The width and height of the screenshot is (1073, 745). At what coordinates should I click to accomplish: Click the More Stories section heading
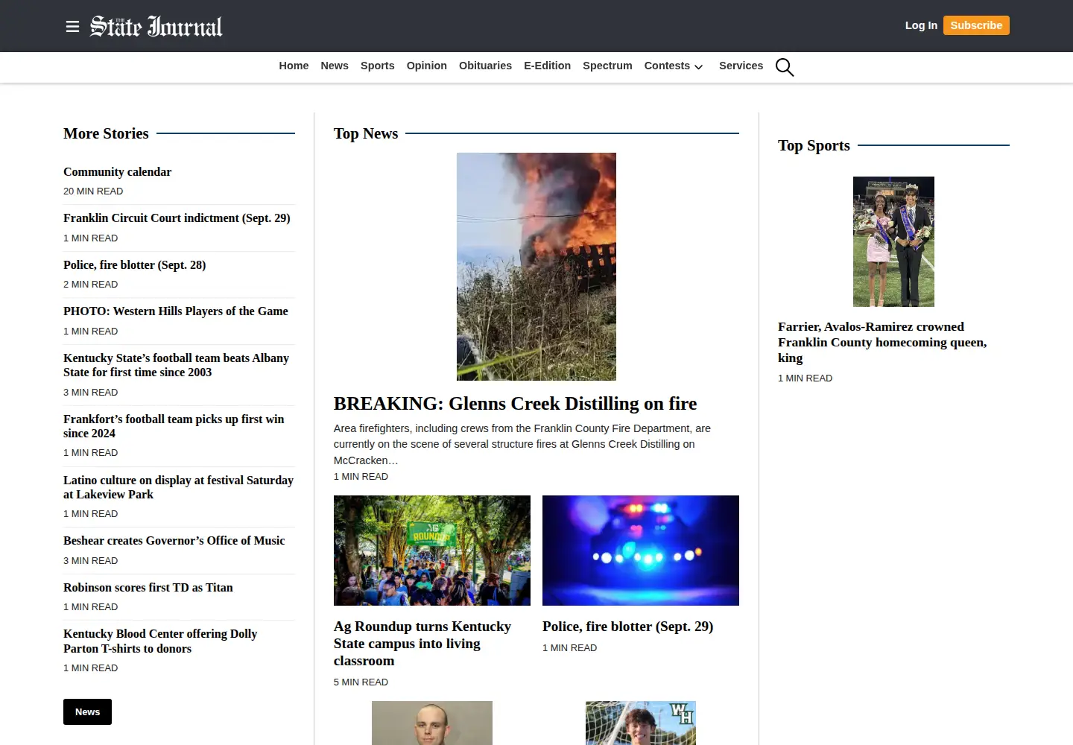coord(106,134)
